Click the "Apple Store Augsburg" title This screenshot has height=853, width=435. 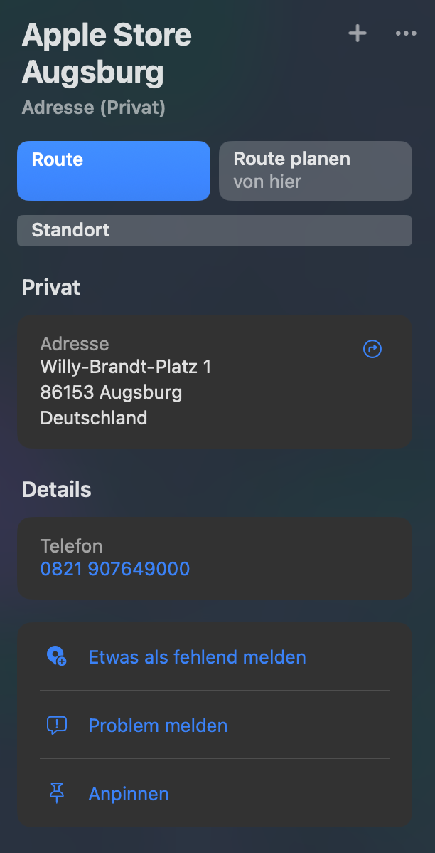click(107, 53)
